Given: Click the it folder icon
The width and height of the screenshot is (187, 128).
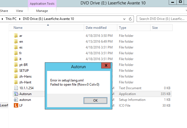Looking at the screenshot, I should point(16,59).
